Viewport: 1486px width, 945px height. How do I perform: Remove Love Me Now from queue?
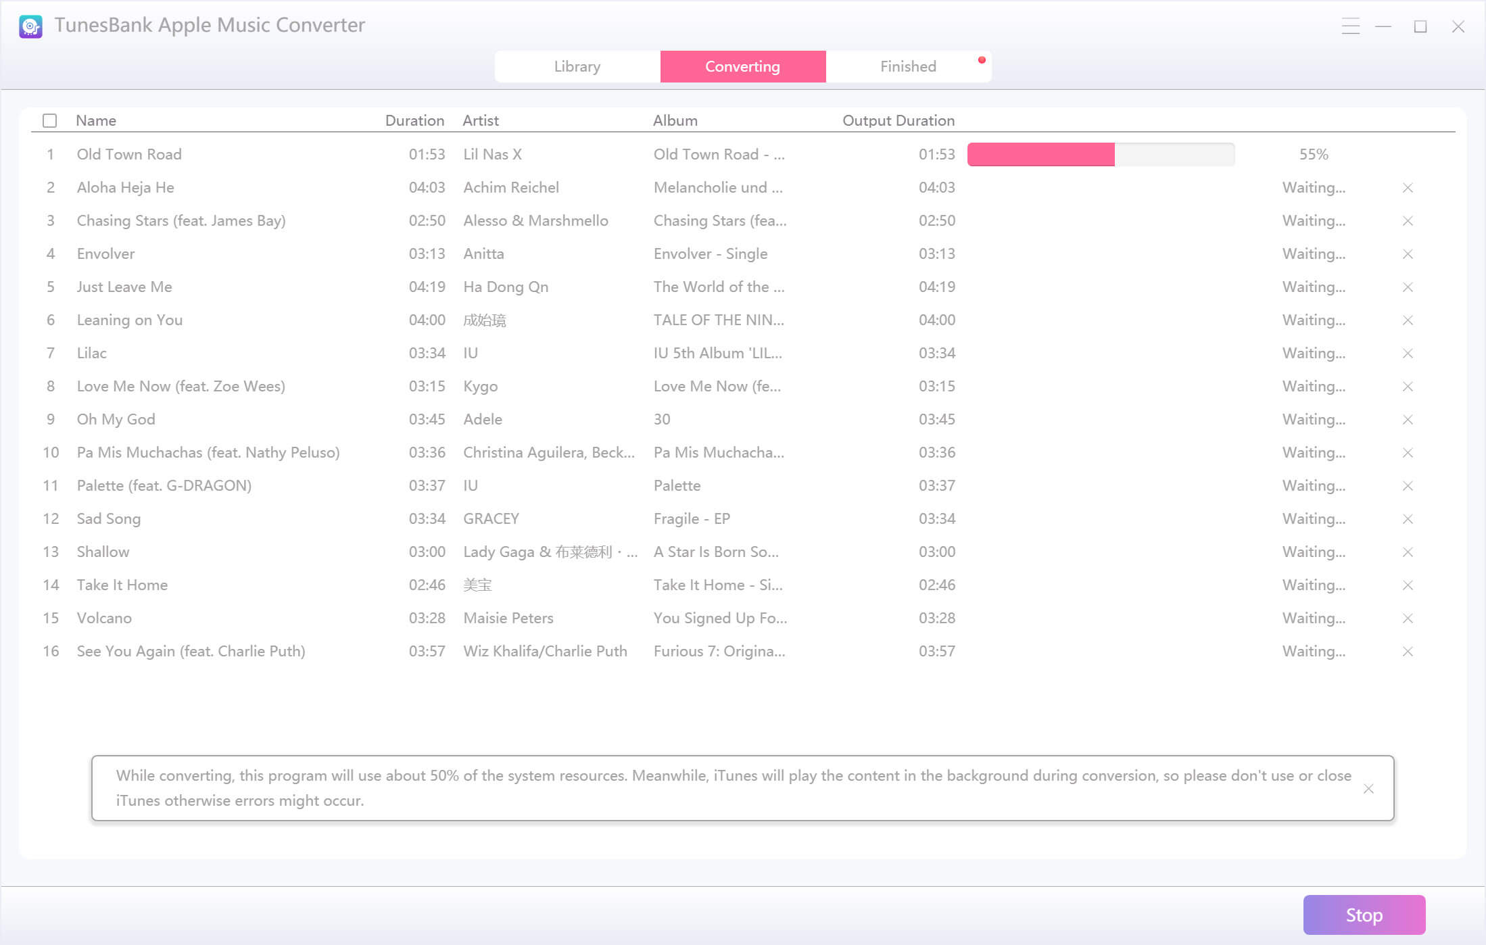tap(1408, 386)
